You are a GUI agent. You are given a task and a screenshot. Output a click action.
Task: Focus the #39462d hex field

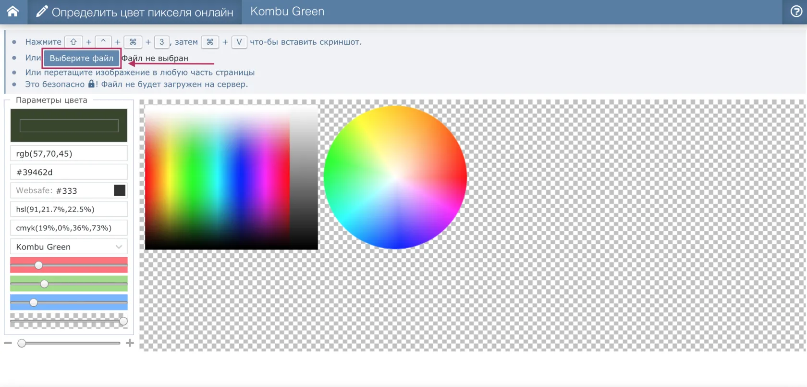[x=69, y=172]
